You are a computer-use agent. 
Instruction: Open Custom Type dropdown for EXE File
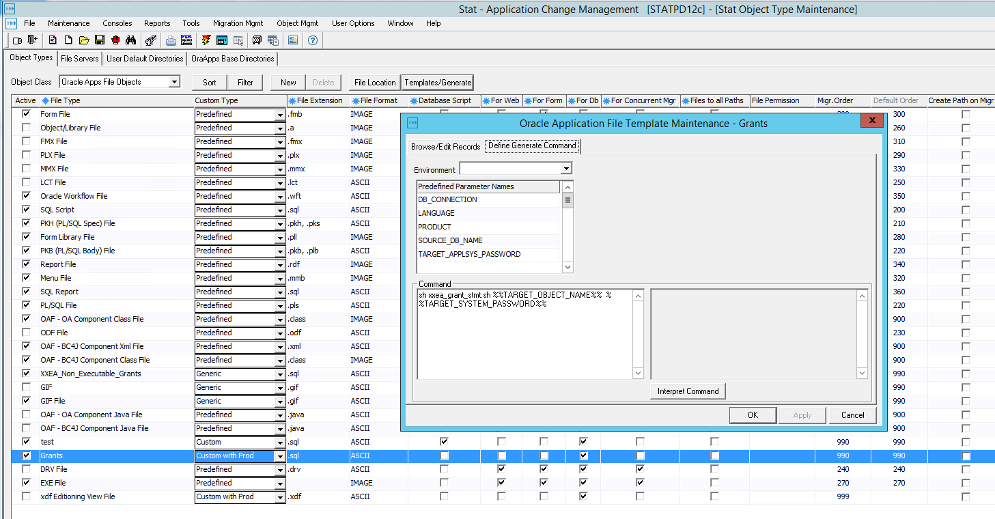[280, 483]
